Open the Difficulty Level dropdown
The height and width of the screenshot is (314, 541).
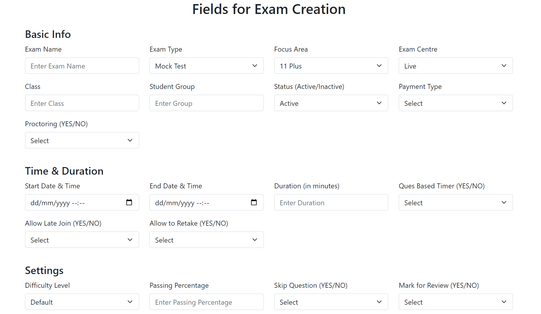tap(82, 302)
